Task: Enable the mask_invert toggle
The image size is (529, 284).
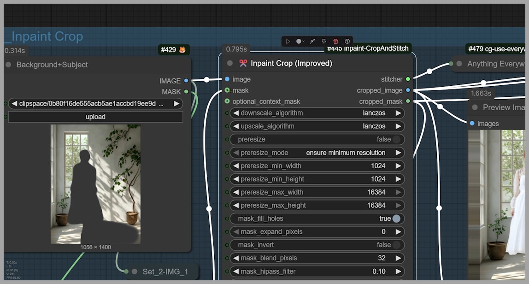Action: pos(396,245)
